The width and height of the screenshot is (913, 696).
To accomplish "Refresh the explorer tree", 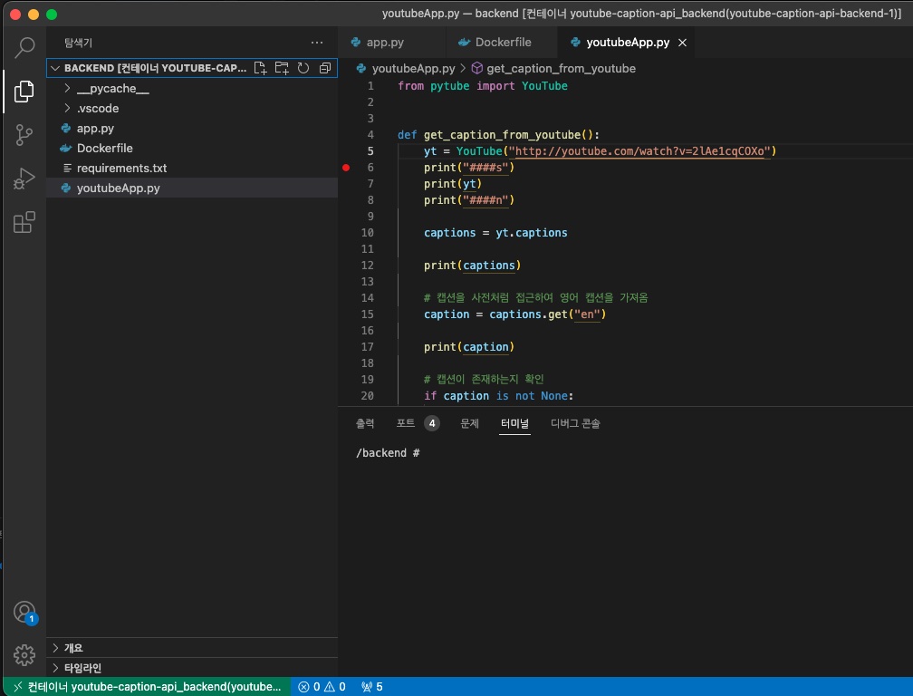I will (x=303, y=68).
